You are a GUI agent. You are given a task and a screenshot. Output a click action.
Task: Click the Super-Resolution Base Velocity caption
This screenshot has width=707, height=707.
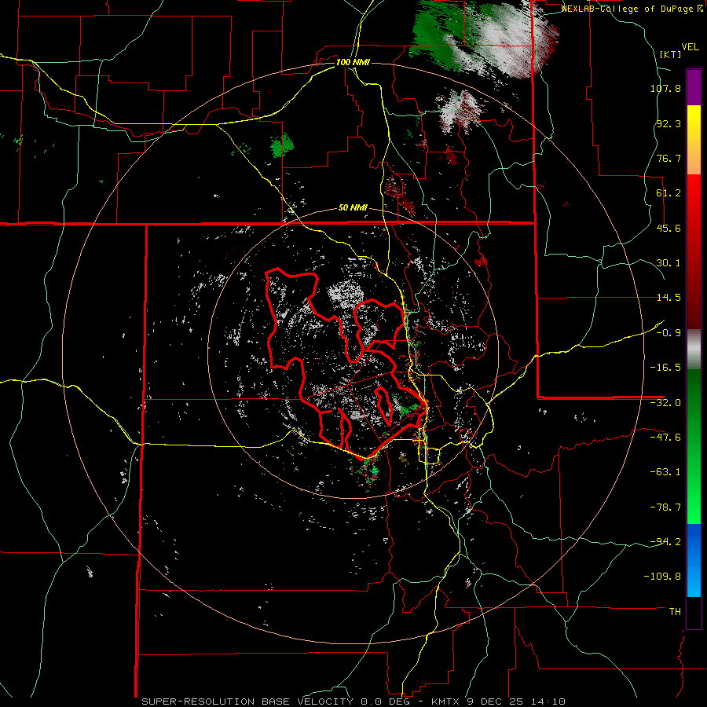pyautogui.click(x=353, y=702)
